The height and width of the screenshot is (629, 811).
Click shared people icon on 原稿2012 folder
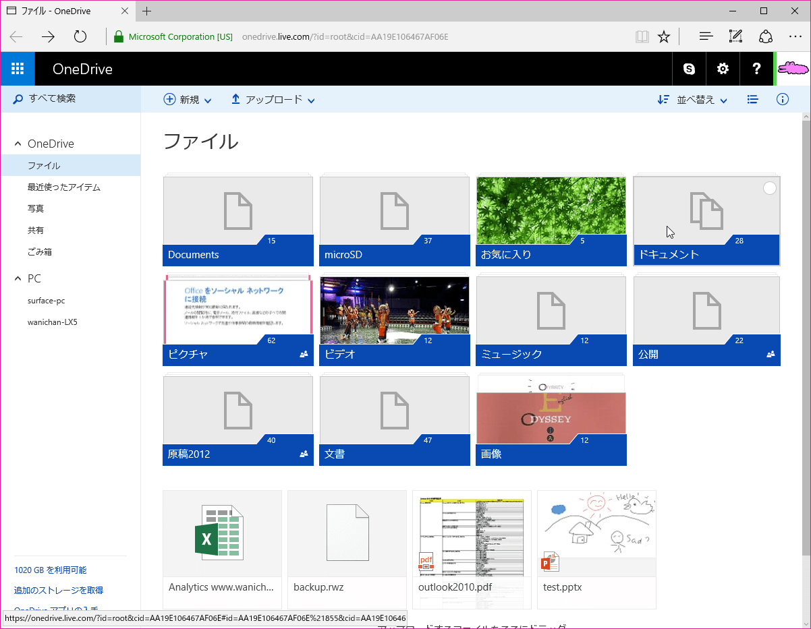[x=304, y=454]
